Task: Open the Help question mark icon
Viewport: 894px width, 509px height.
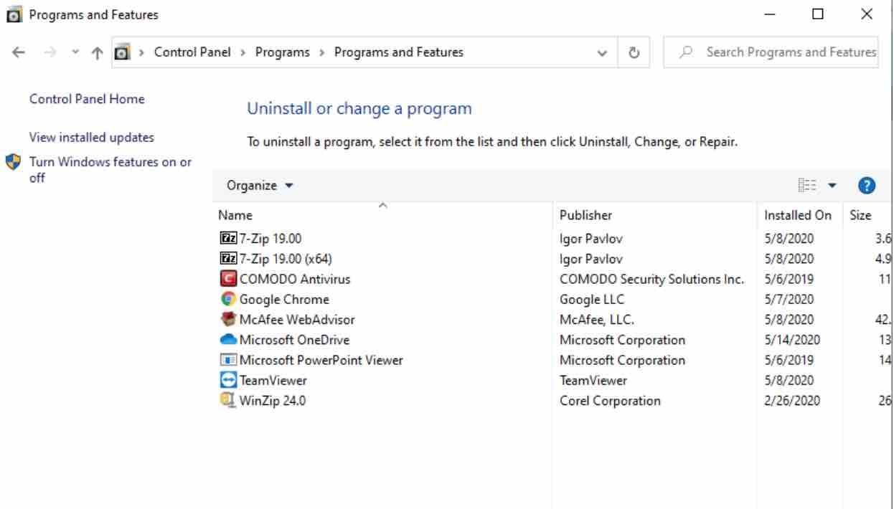Action: click(x=865, y=185)
